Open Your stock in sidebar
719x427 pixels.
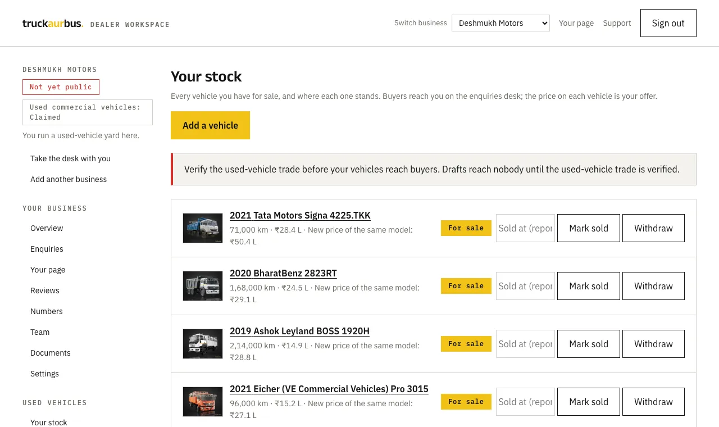tap(49, 423)
